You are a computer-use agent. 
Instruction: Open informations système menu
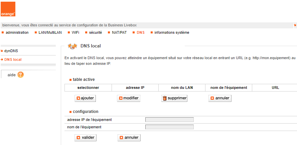[x=172, y=32]
